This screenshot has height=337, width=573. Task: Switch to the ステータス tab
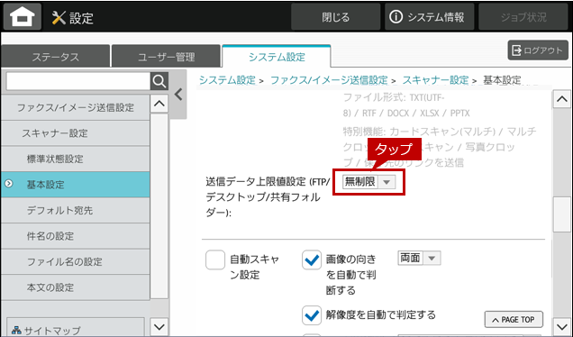(56, 57)
